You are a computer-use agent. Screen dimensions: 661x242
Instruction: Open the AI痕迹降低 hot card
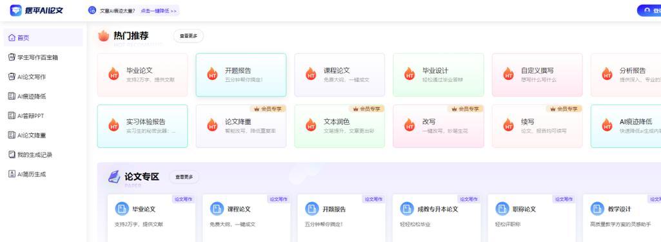click(626, 126)
